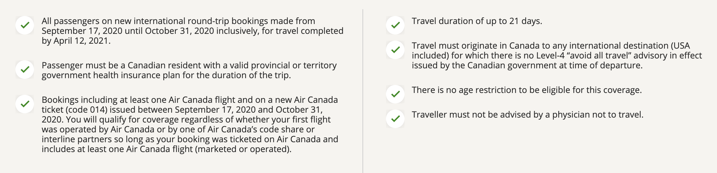
Task: Select the paragraph about code share or interline partners
Action: click(190, 124)
